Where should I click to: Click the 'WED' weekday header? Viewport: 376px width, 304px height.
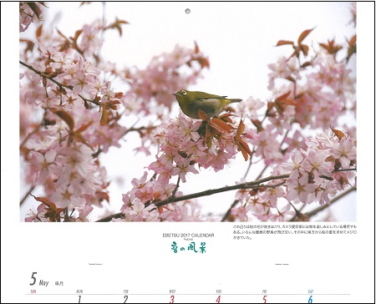(172, 291)
